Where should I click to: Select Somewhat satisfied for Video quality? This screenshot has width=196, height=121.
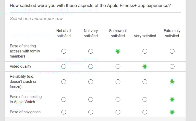(118, 67)
